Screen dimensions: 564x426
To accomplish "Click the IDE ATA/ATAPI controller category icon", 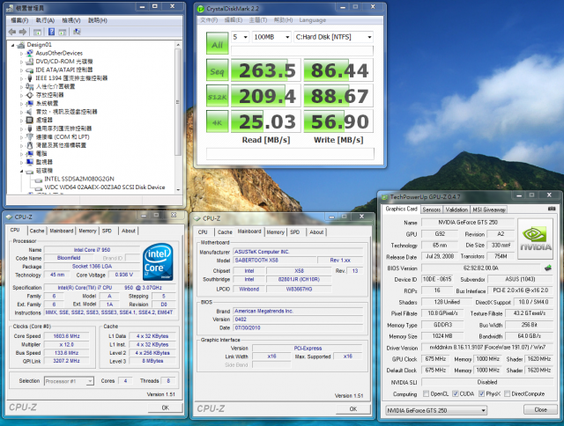I will click(30, 70).
